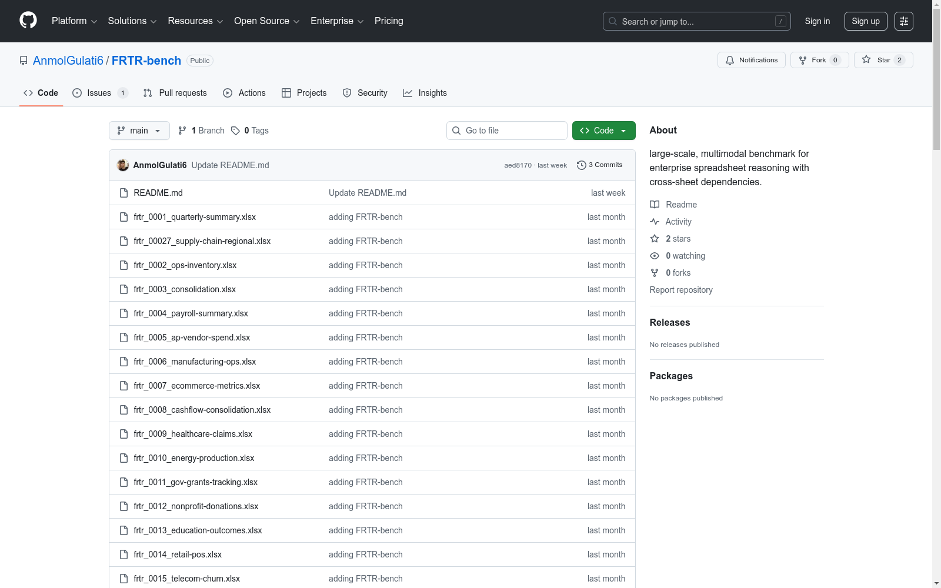Screen dimensions: 941x588
Task: Switch to the Projects tab
Action: click(304, 93)
